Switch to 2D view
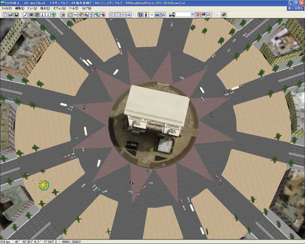This screenshot has width=305, height=244. [x=209, y=15]
